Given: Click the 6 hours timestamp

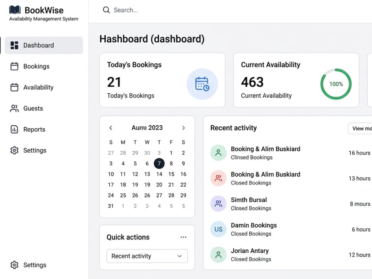Looking at the screenshot, I should tap(361, 230).
